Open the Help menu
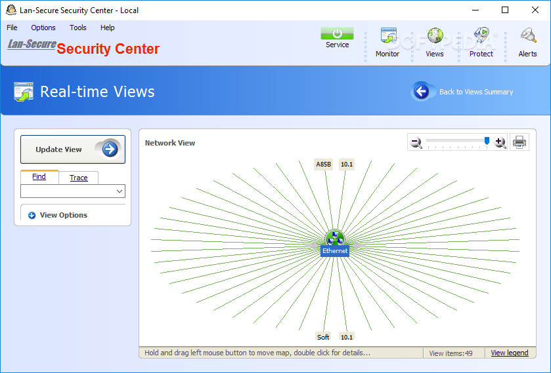The image size is (551, 373). click(x=107, y=28)
